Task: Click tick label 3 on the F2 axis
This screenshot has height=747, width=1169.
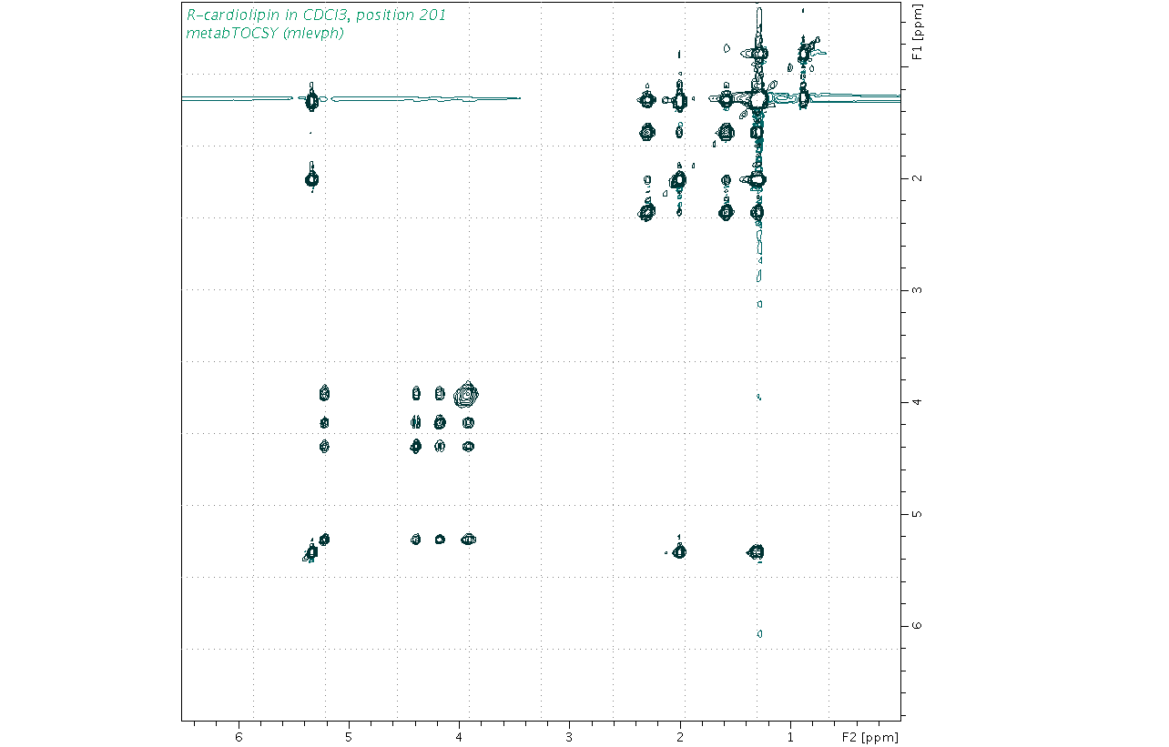Action: [569, 736]
